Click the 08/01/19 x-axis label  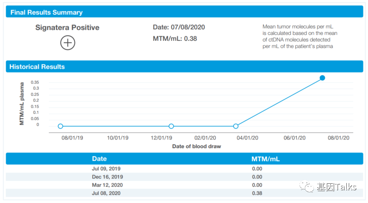click(x=72, y=138)
